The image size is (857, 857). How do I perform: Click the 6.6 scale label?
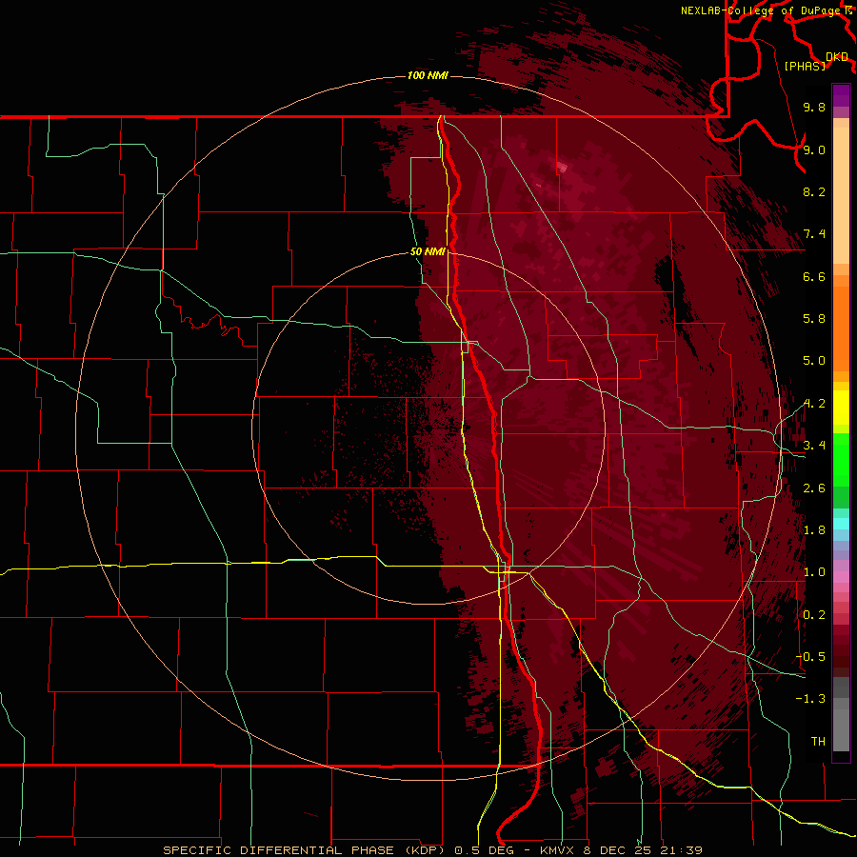[x=814, y=276]
